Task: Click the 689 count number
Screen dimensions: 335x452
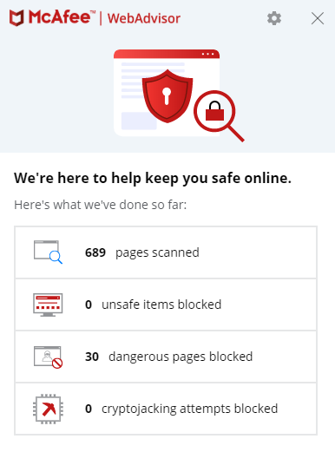Action: click(x=95, y=252)
